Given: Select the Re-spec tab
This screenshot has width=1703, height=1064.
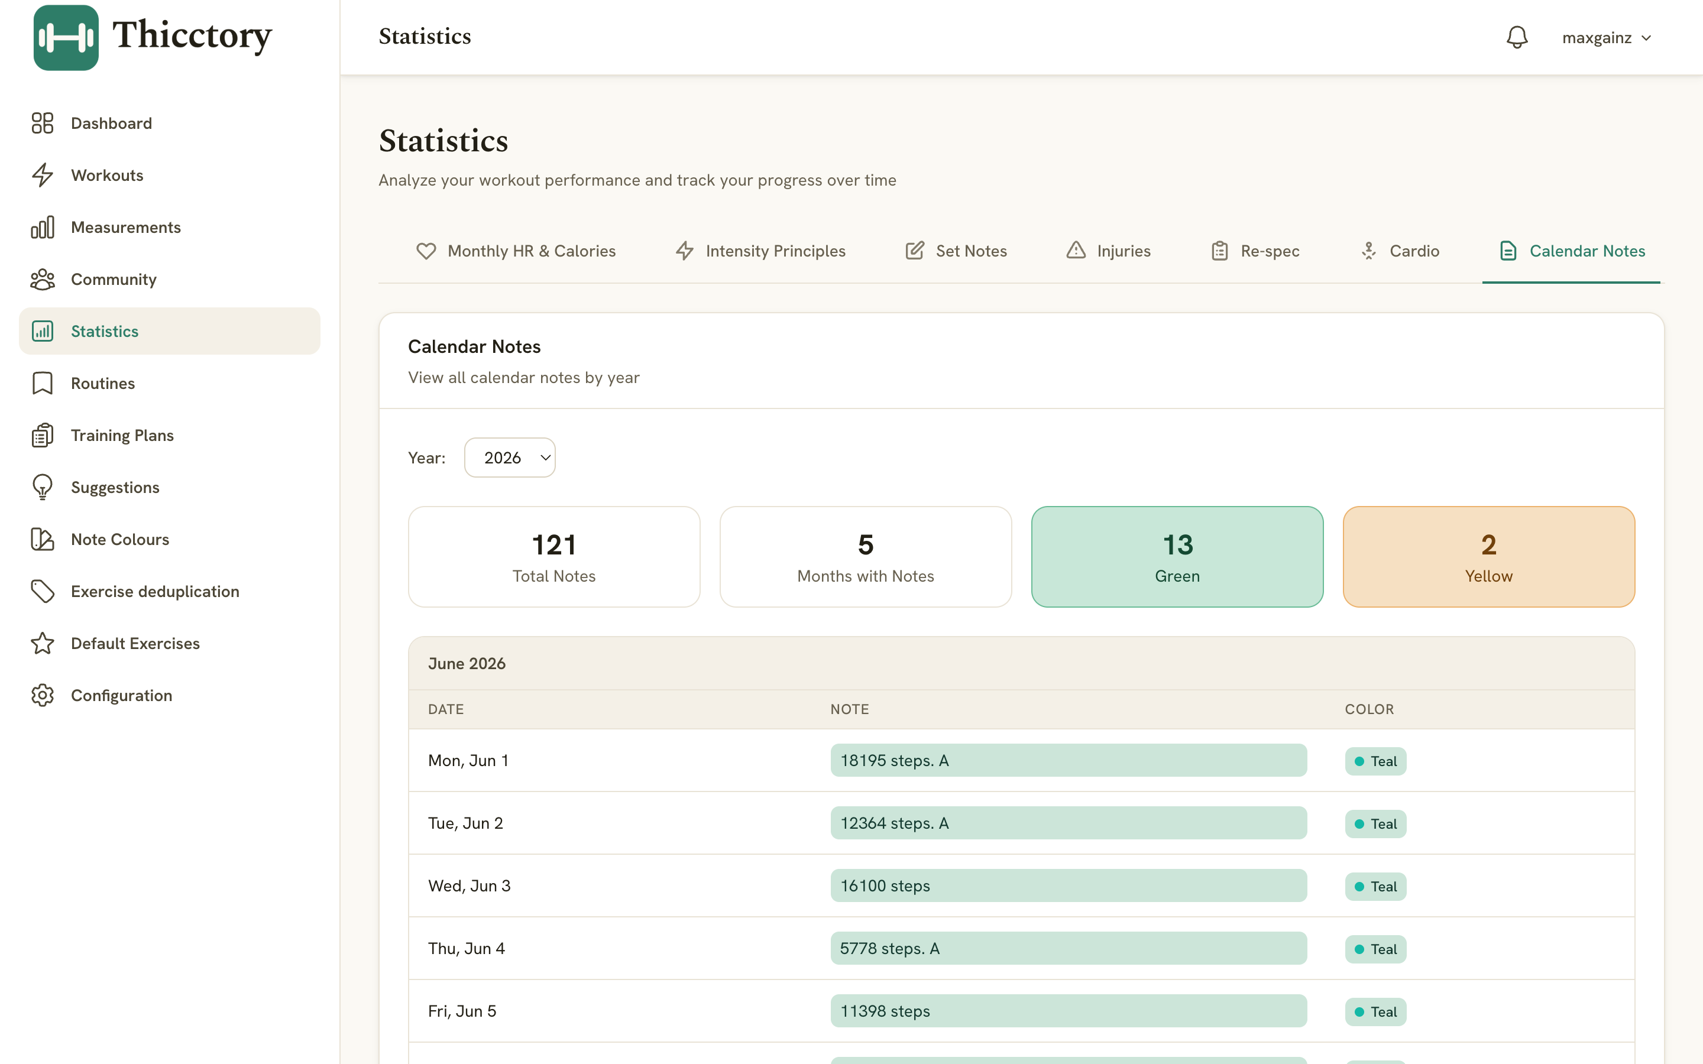Looking at the screenshot, I should tap(1255, 251).
